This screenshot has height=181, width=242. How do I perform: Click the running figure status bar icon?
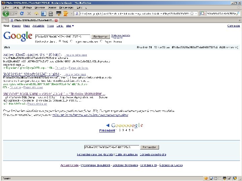[x=230, y=179]
